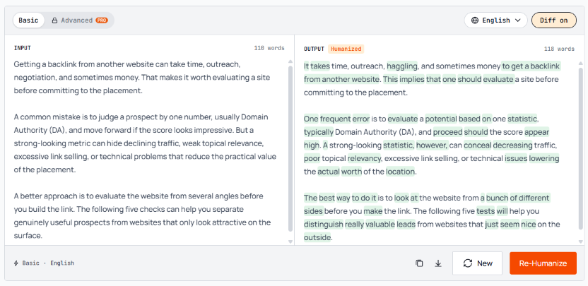This screenshot has width=588, height=286.
Task: Select the Basic mode tab
Action: (x=28, y=20)
